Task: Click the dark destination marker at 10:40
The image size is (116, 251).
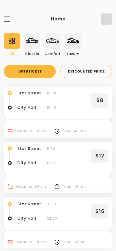Action: (x=10, y=108)
